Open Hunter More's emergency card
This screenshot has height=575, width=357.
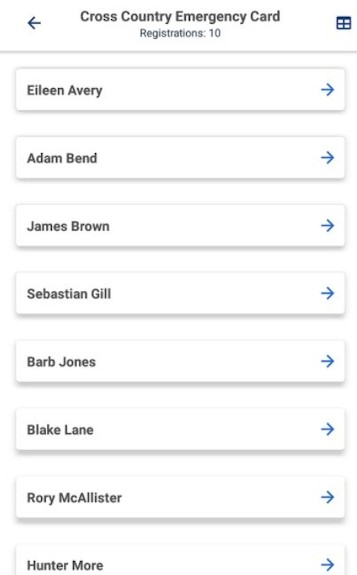(x=180, y=565)
